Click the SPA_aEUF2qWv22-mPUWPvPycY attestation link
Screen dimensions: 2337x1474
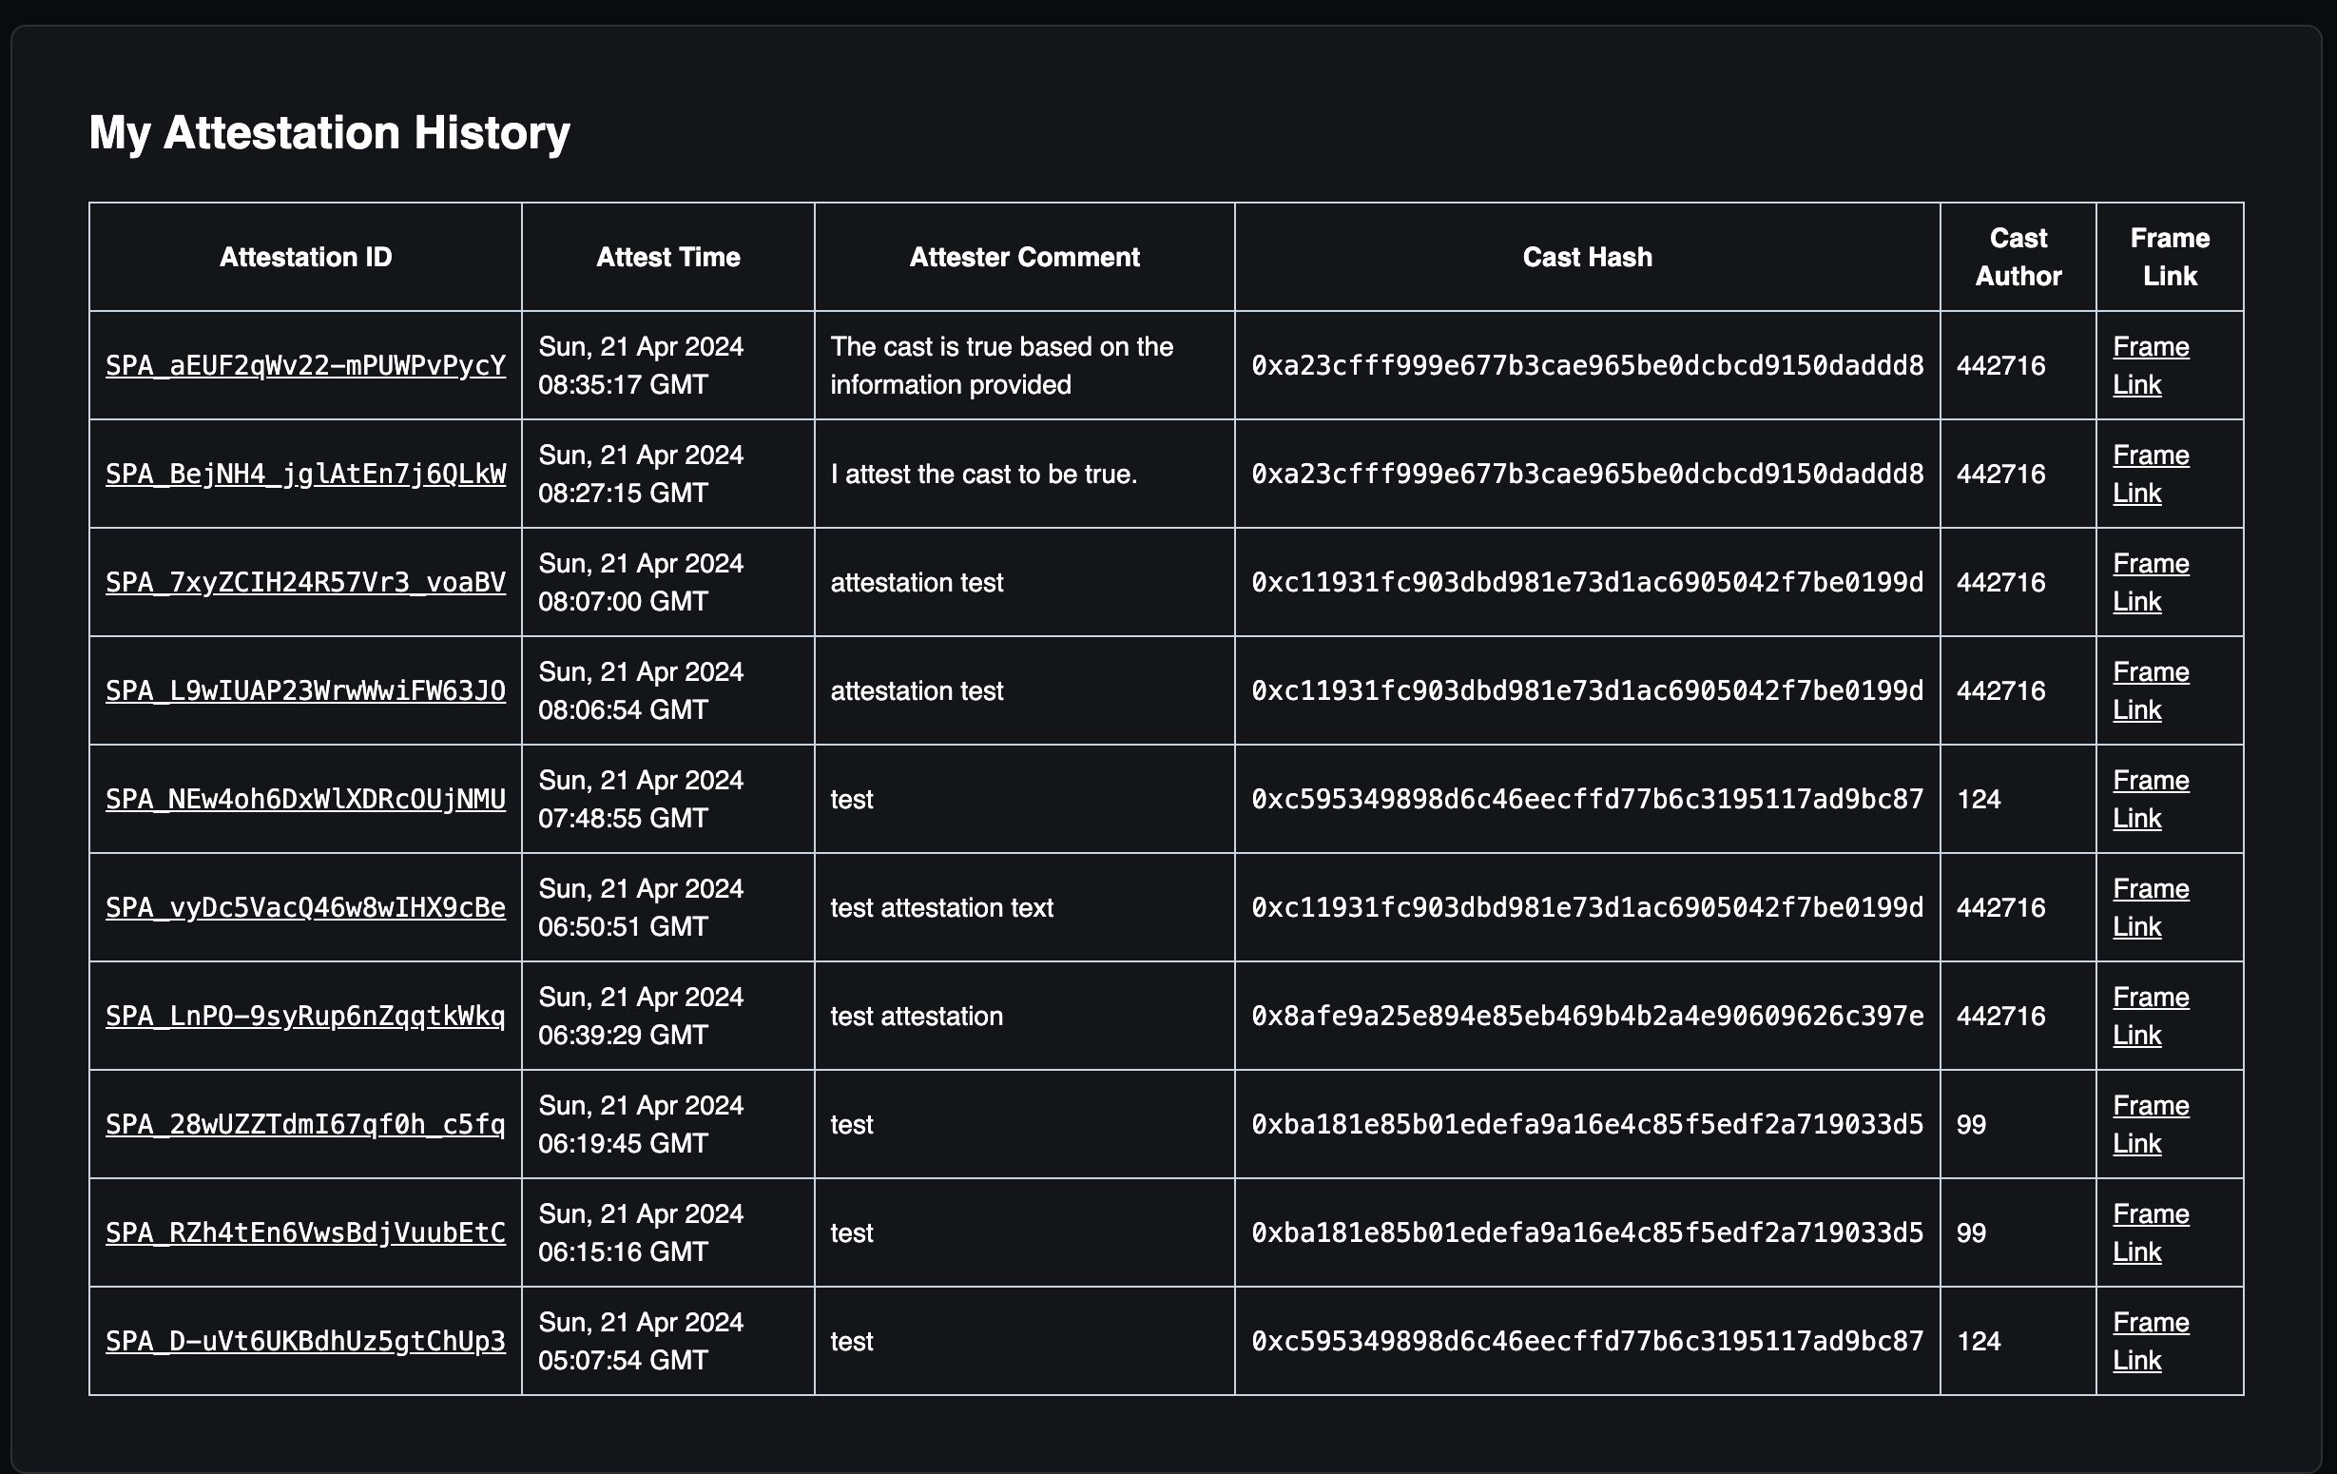point(307,363)
